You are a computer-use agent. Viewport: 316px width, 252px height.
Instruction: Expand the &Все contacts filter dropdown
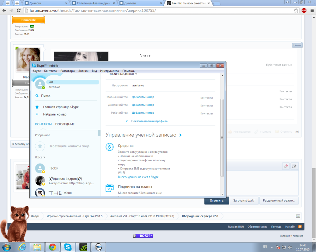(40, 157)
